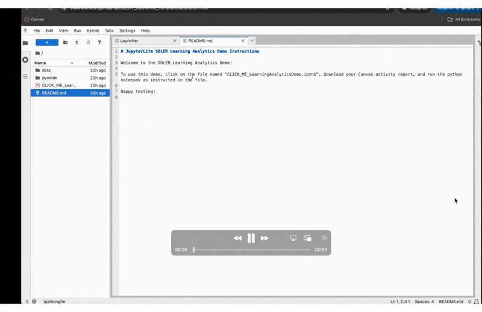Click the video progress slider track

pos(251,249)
